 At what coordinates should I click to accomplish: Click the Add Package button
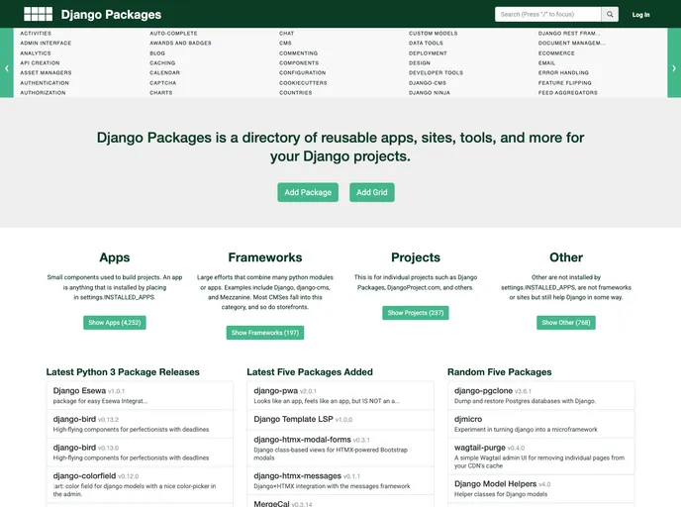click(x=308, y=192)
